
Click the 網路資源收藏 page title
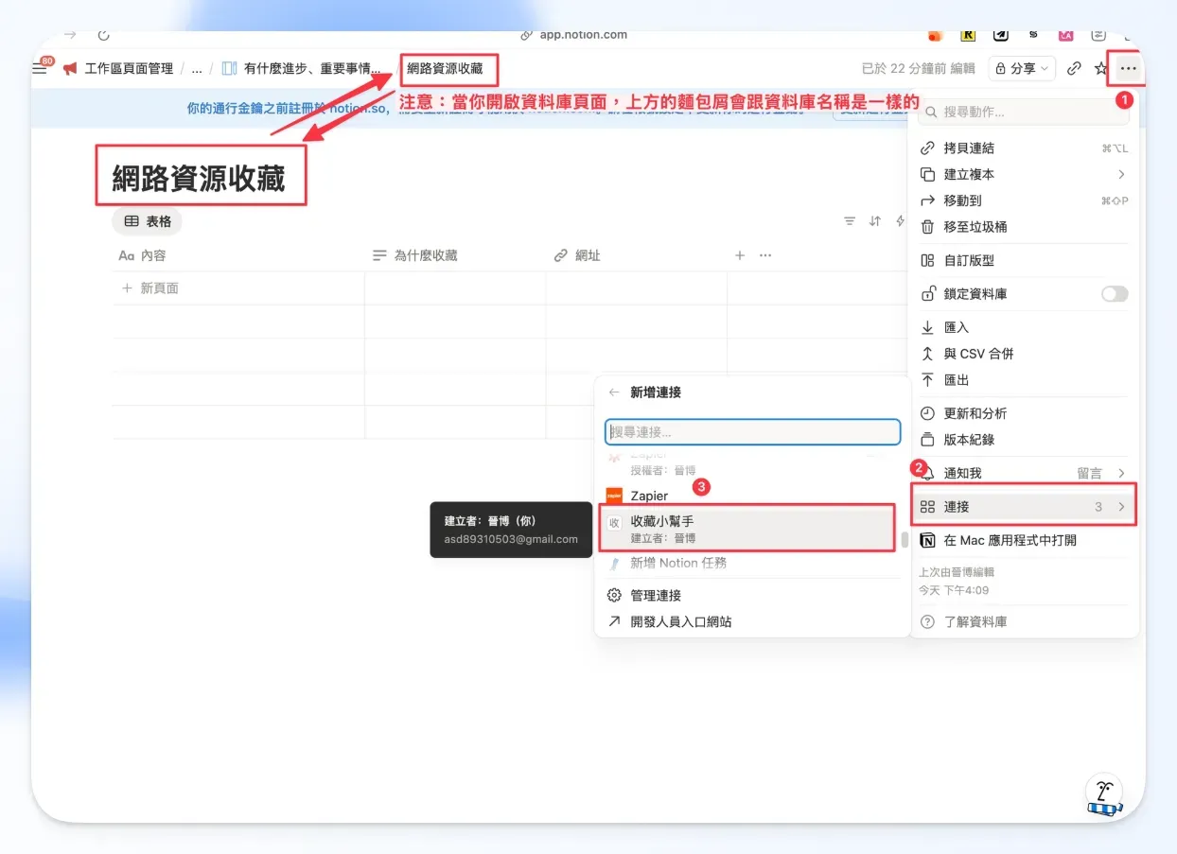click(199, 177)
